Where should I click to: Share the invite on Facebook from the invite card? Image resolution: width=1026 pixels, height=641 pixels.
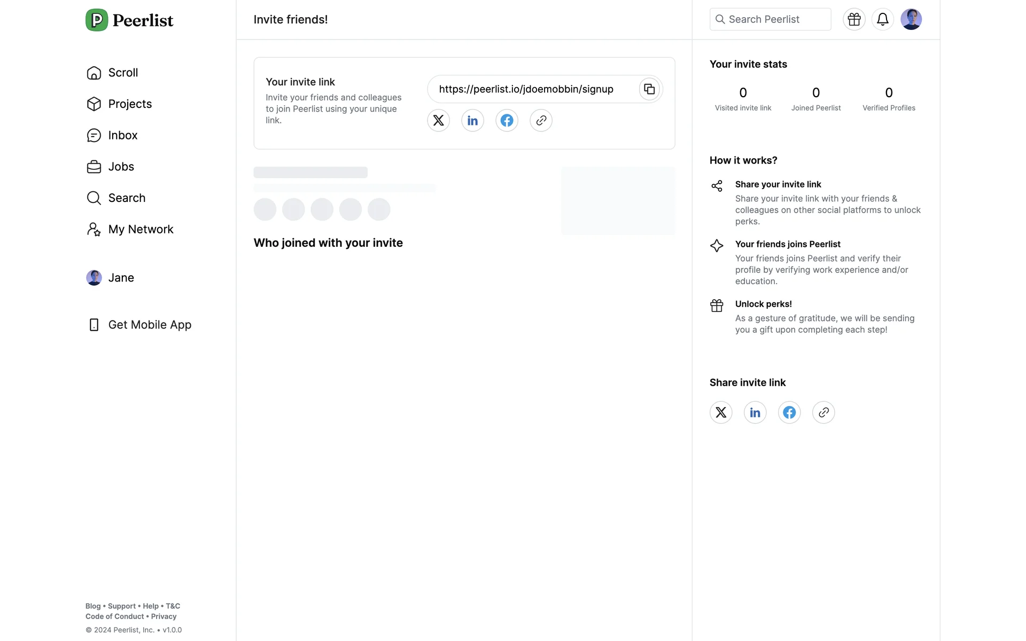click(x=507, y=120)
